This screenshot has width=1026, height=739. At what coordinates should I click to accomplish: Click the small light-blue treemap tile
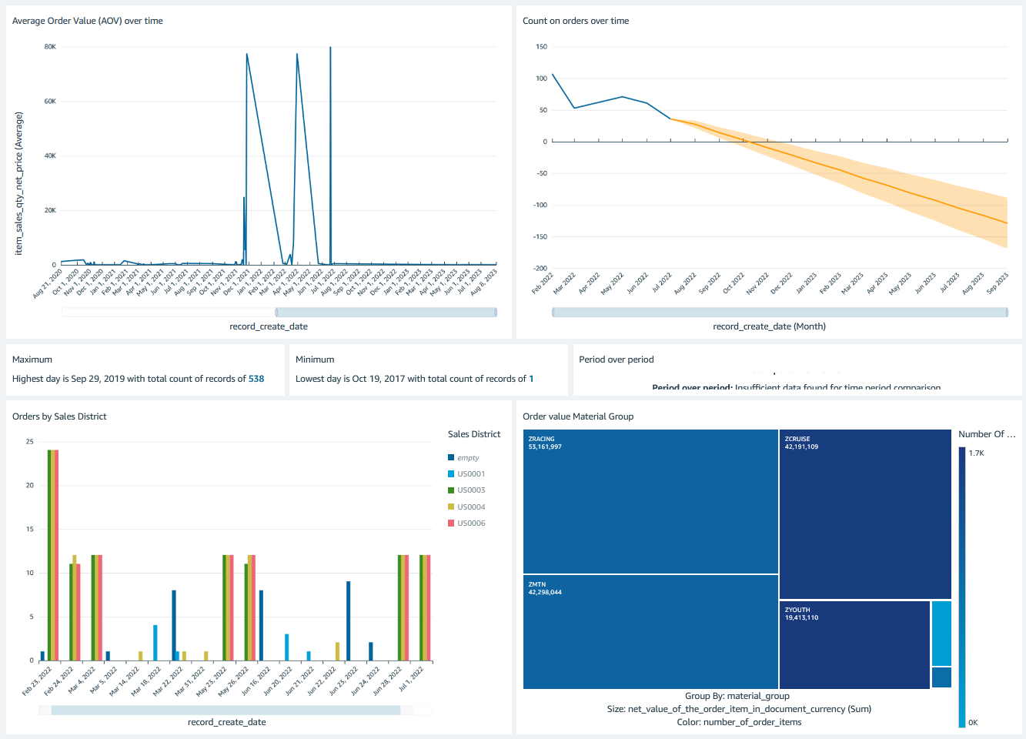941,633
